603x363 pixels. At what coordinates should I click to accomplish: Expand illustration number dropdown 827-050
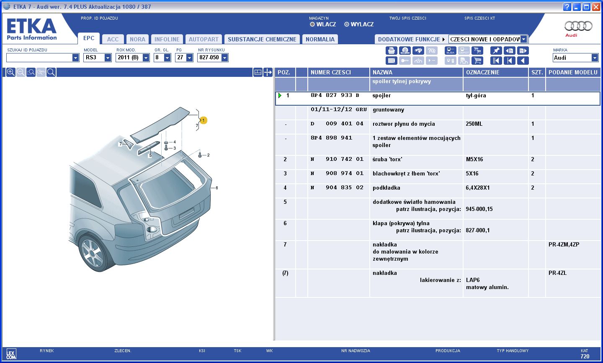point(224,58)
